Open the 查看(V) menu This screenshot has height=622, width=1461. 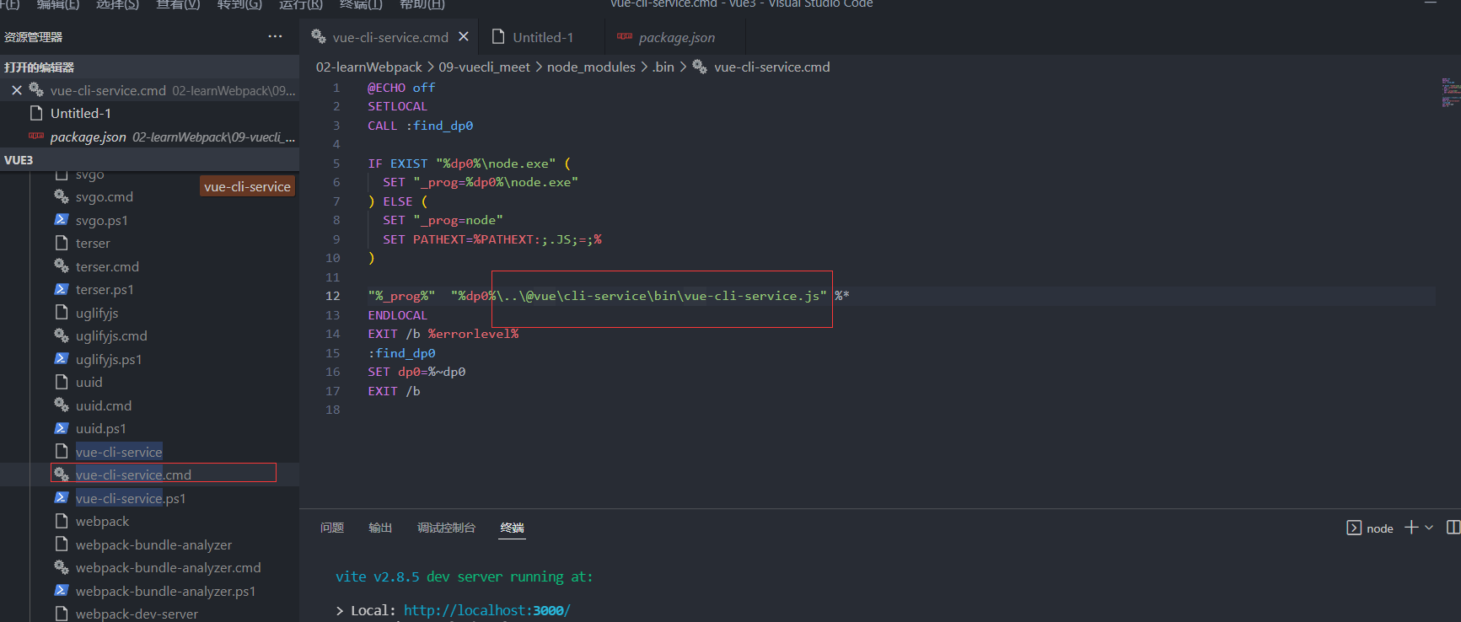(x=179, y=4)
